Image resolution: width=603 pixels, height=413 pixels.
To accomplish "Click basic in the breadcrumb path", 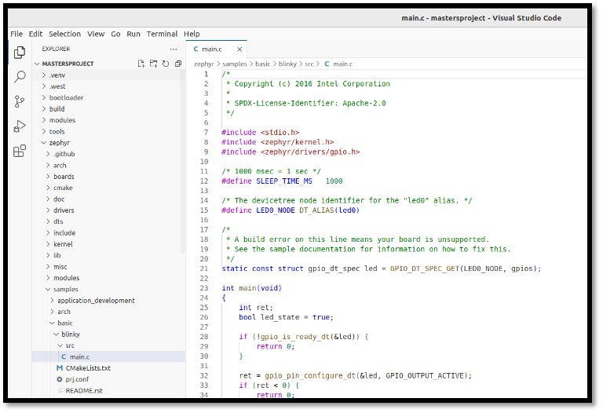I will [263, 64].
